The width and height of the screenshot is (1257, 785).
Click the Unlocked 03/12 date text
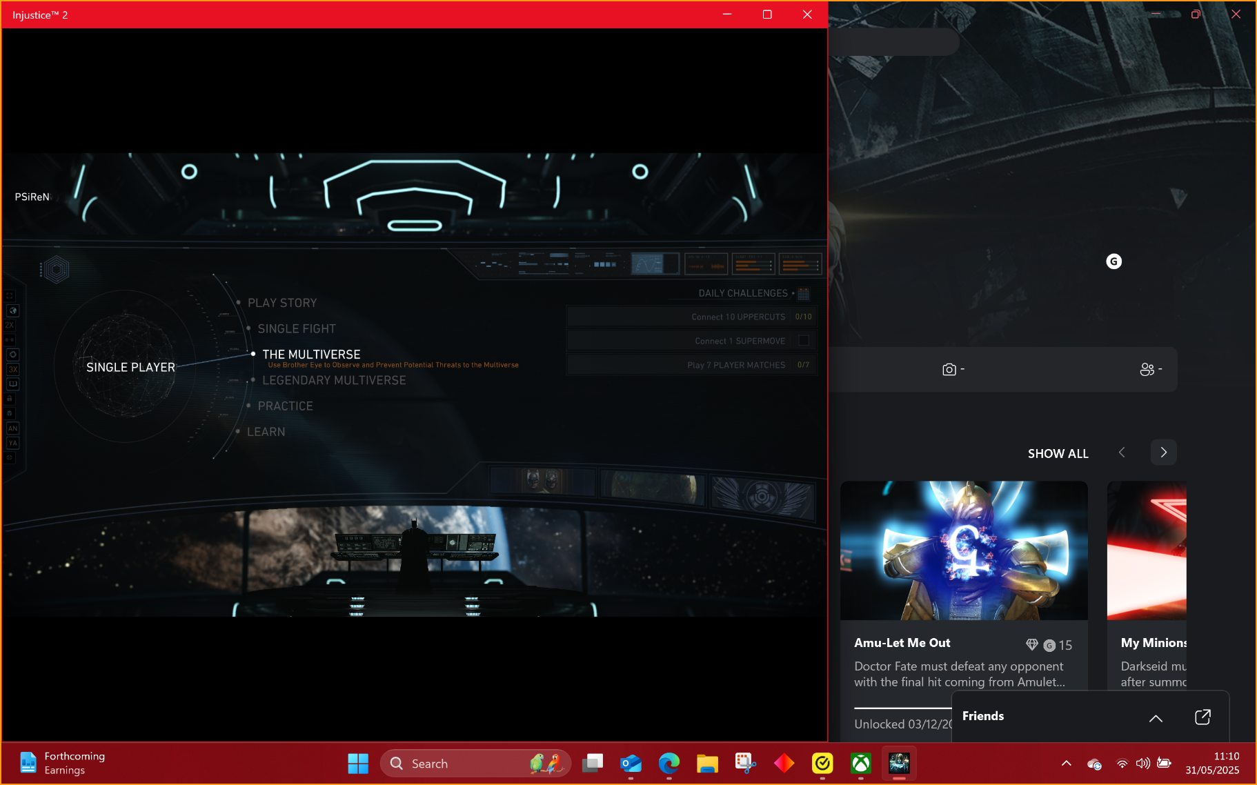tap(903, 724)
